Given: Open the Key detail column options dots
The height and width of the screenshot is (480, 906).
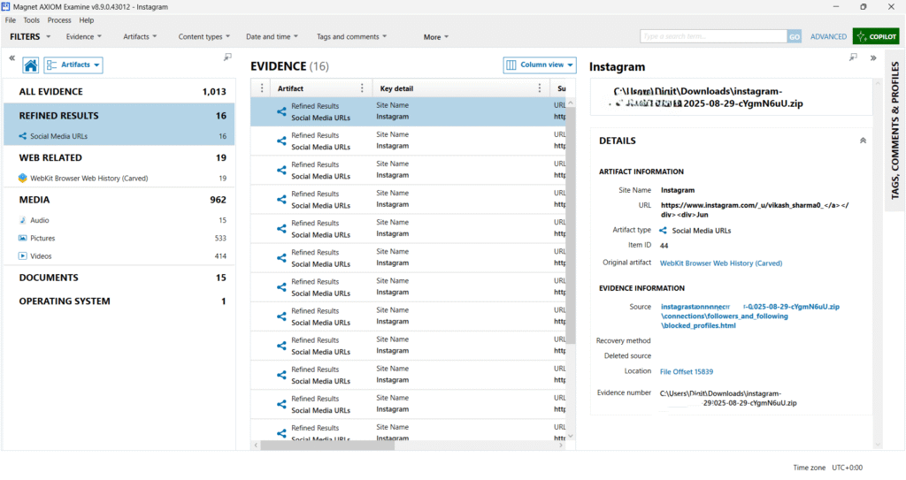Looking at the screenshot, I should 540,88.
